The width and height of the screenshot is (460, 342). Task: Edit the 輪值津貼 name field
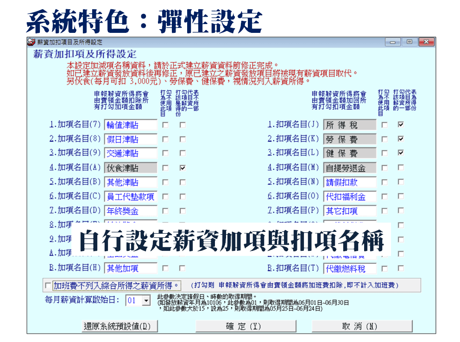tap(131, 125)
